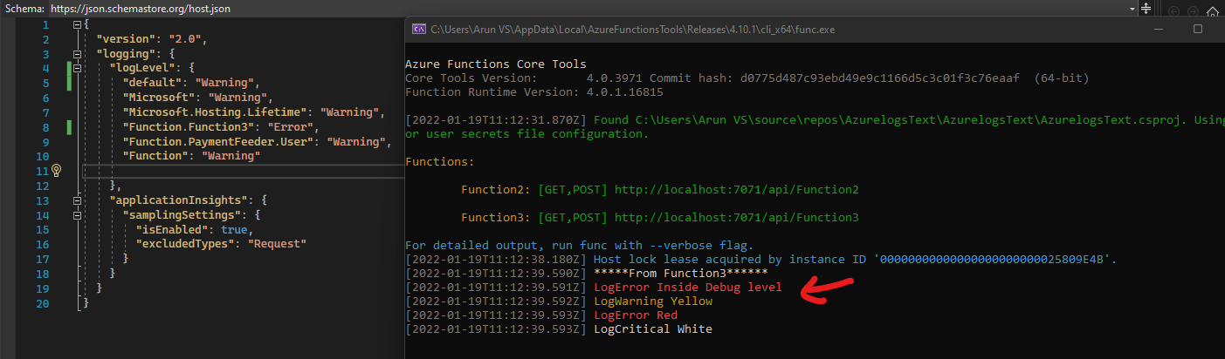This screenshot has height=359, width=1225.
Task: Collapse the "logging" block on line 3
Action: click(79, 54)
